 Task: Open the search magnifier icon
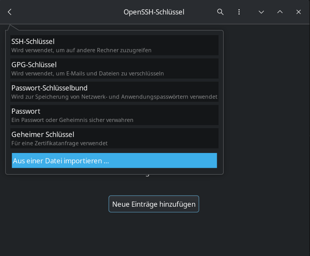point(220,12)
